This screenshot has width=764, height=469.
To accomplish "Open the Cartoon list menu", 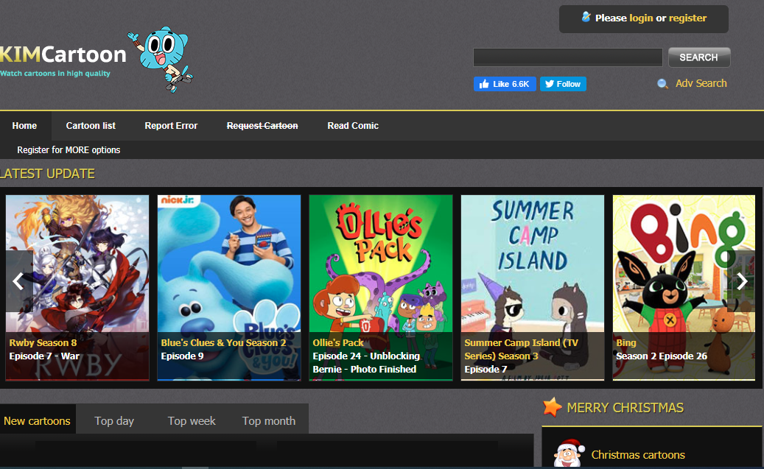I will click(91, 126).
